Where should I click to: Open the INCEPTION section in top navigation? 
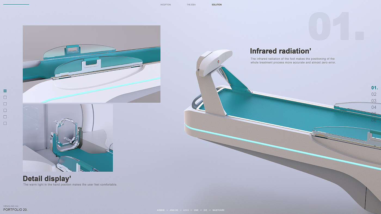[x=166, y=5]
